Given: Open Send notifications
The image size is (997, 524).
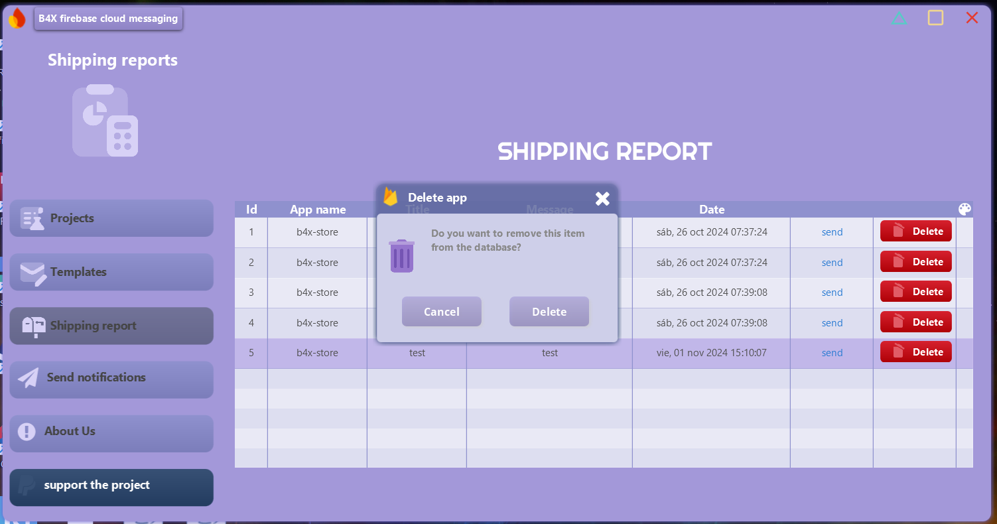Looking at the screenshot, I should tap(111, 379).
